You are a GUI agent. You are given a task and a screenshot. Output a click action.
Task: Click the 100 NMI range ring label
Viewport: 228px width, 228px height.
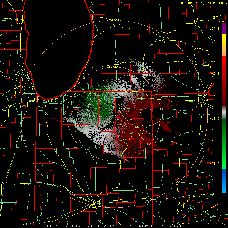tap(114, 20)
